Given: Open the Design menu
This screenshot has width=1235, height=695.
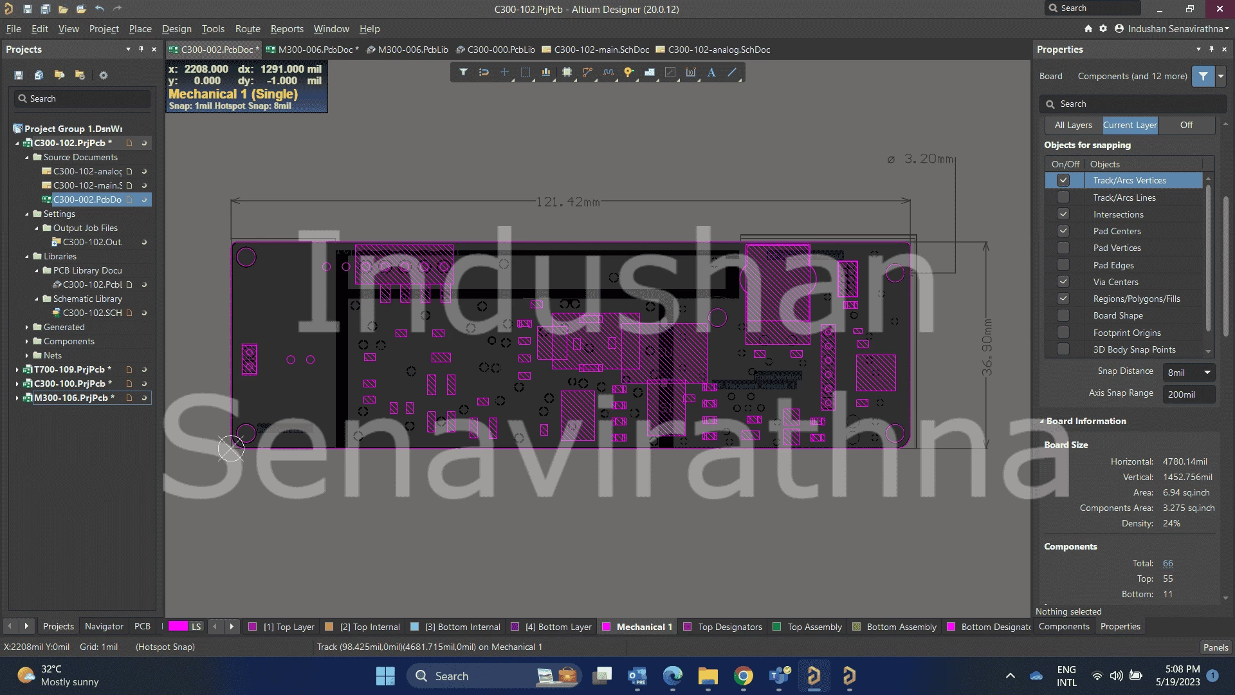Looking at the screenshot, I should [176, 29].
